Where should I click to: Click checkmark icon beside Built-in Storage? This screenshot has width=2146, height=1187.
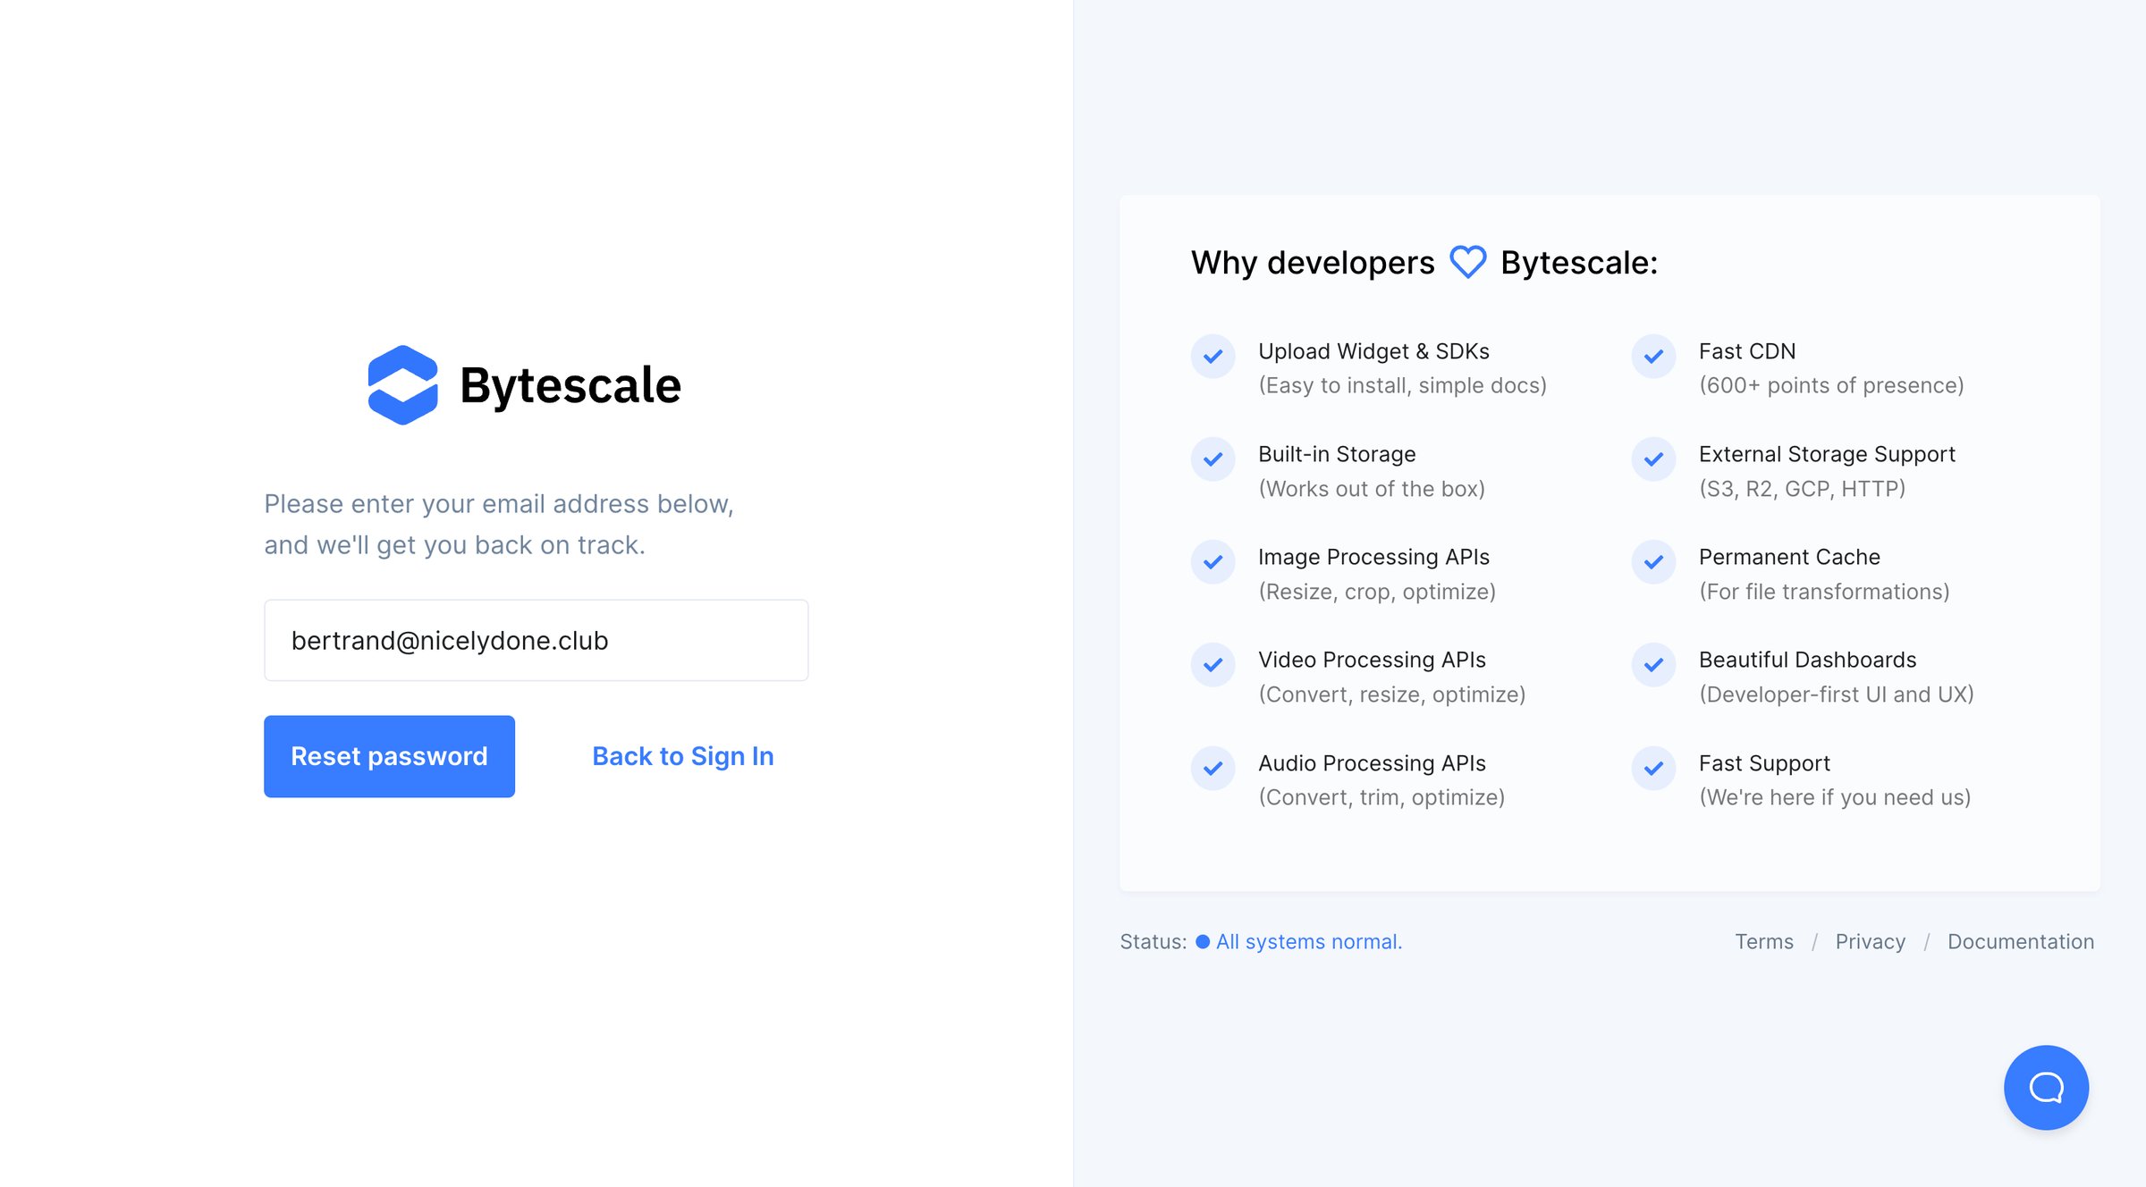(1212, 459)
